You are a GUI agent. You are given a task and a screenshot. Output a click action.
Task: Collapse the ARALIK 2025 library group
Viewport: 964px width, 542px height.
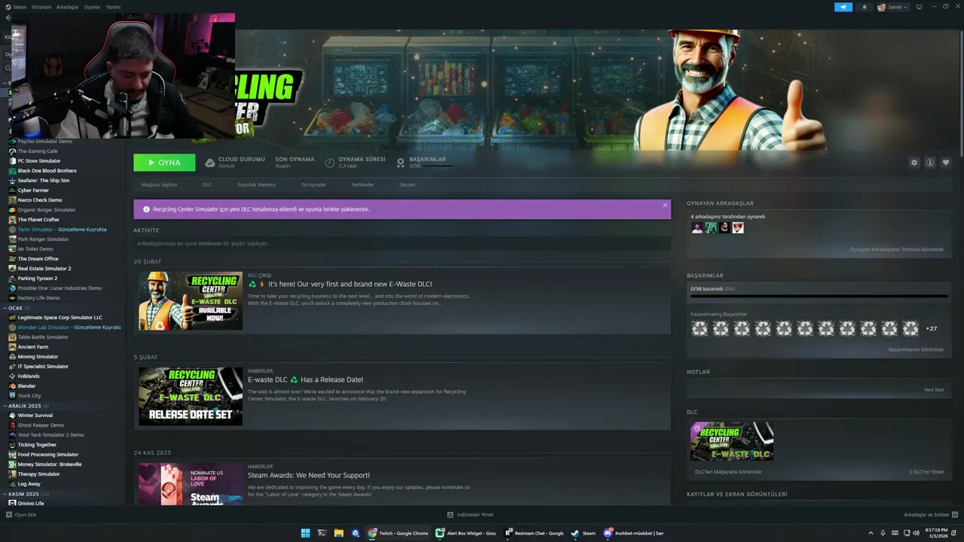(x=5, y=406)
